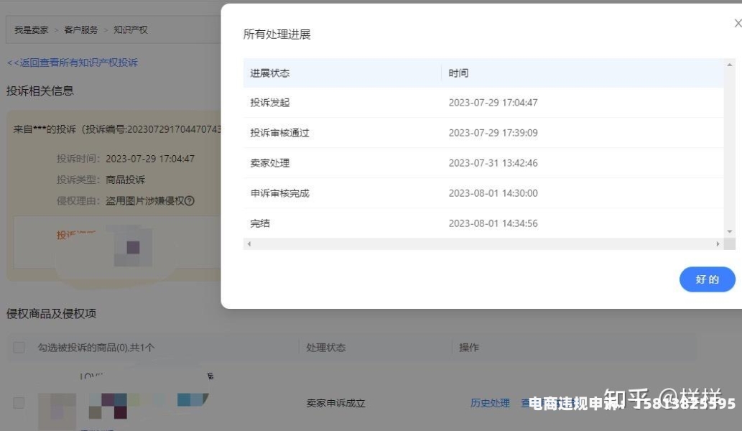Click the horizontal scrollbar right arrow
This screenshot has height=431, width=742.
point(717,244)
